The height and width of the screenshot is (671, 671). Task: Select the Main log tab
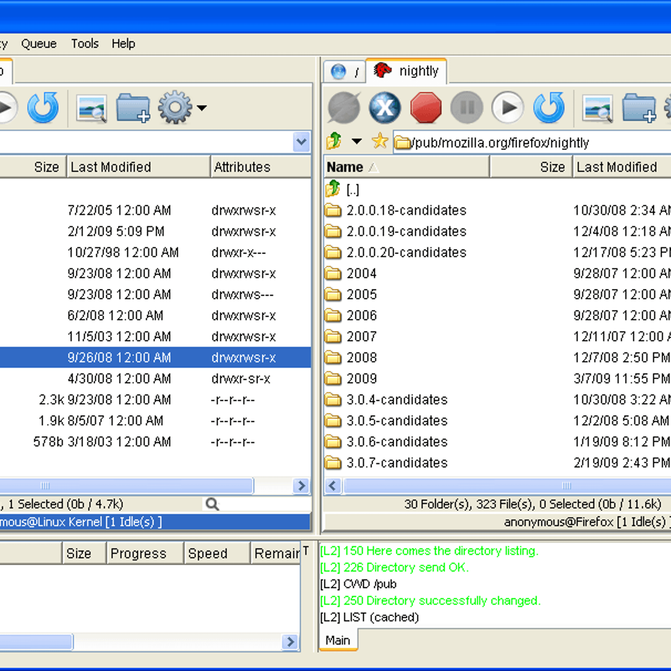point(338,640)
